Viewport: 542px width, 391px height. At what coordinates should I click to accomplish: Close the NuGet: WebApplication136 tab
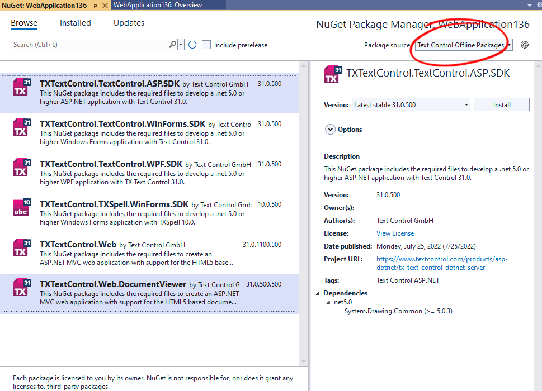pos(105,6)
